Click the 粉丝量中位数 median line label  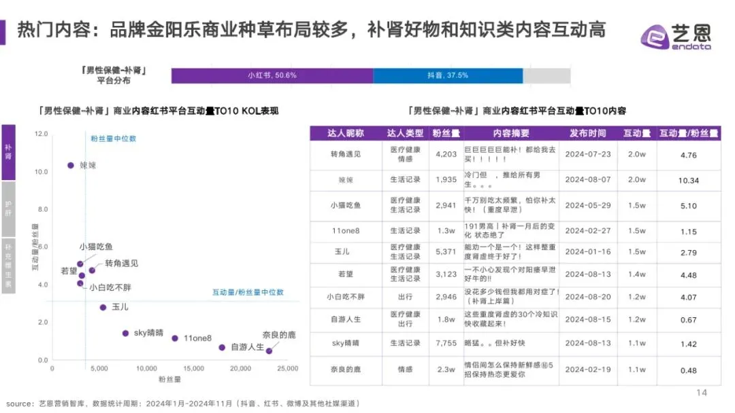point(113,139)
